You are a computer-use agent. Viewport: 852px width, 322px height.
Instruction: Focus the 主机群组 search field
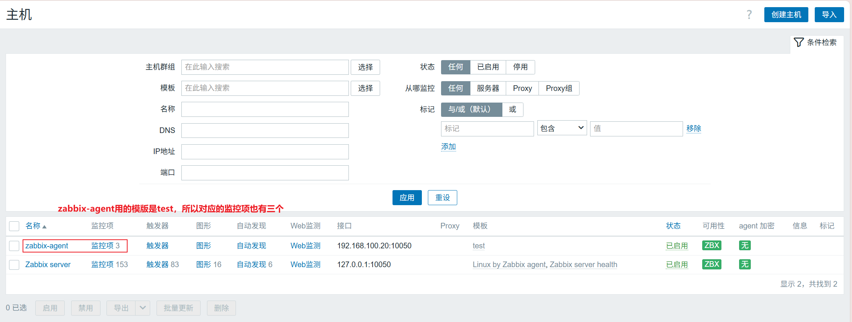265,67
